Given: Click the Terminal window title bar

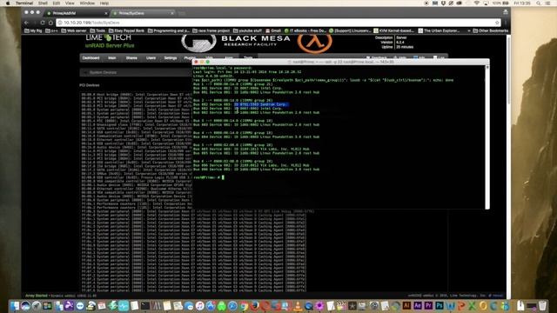Looking at the screenshot, I should [x=341, y=62].
